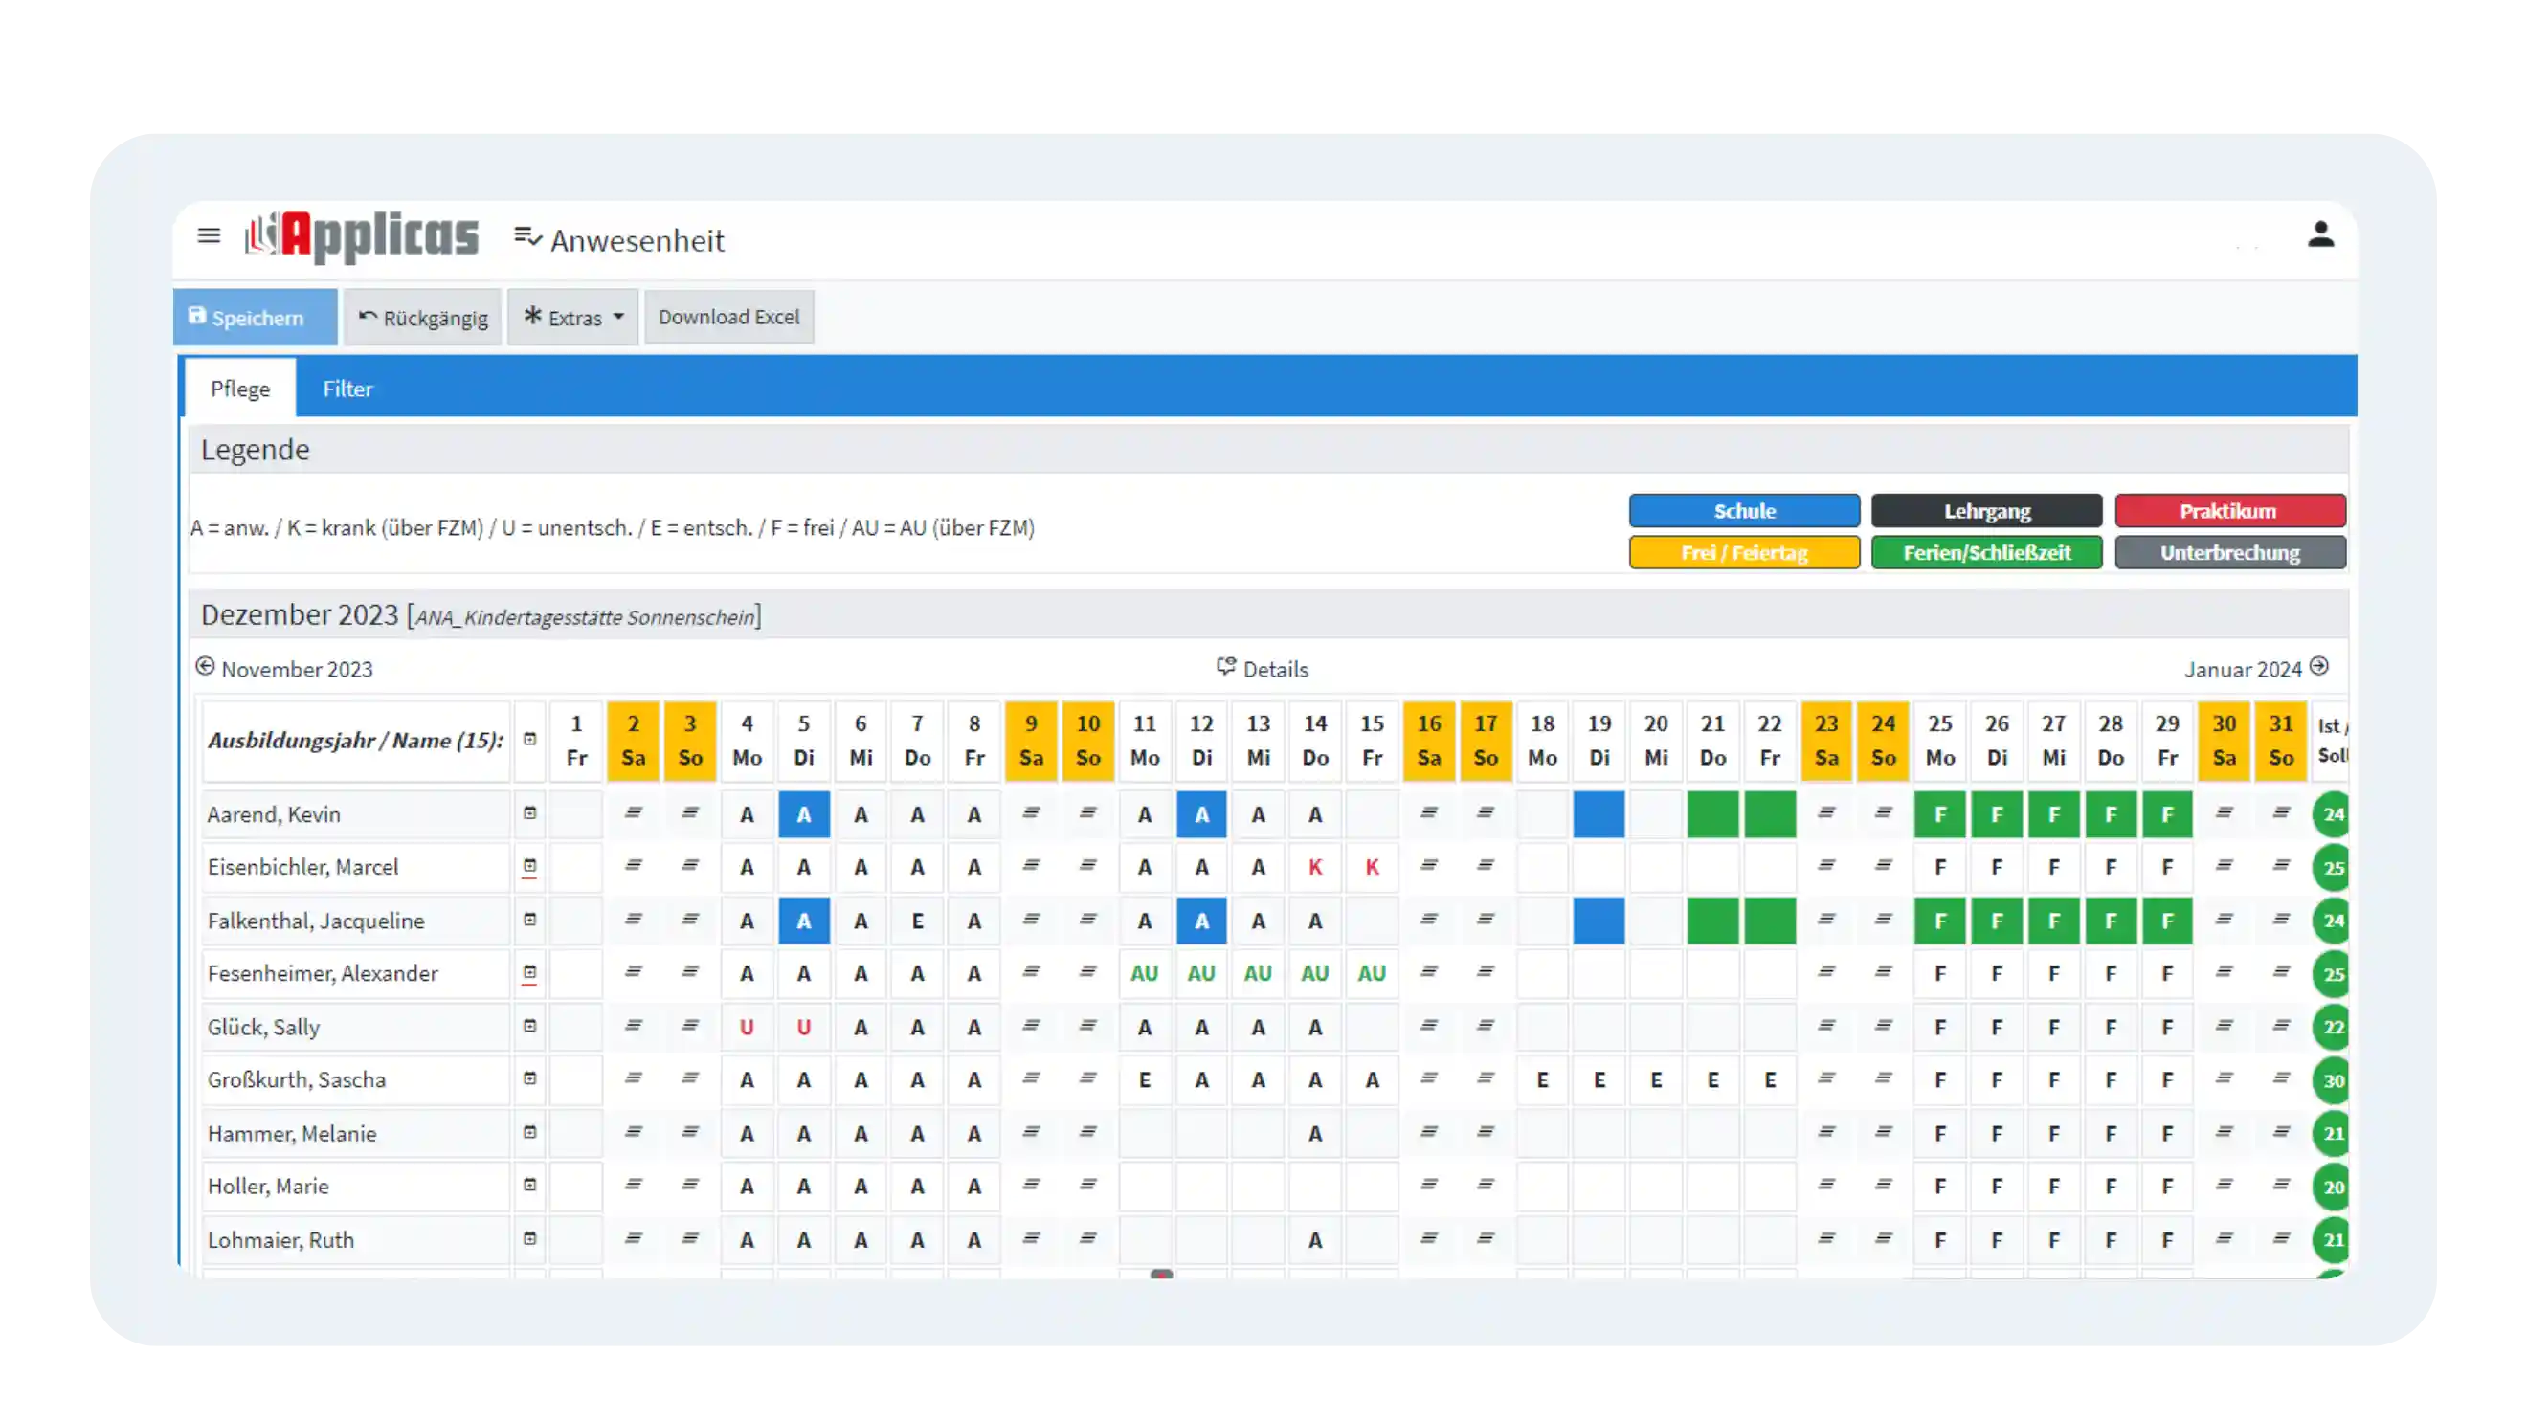Open calendar icon for Glück, Sally
The width and height of the screenshot is (2527, 1421).
click(x=529, y=1026)
